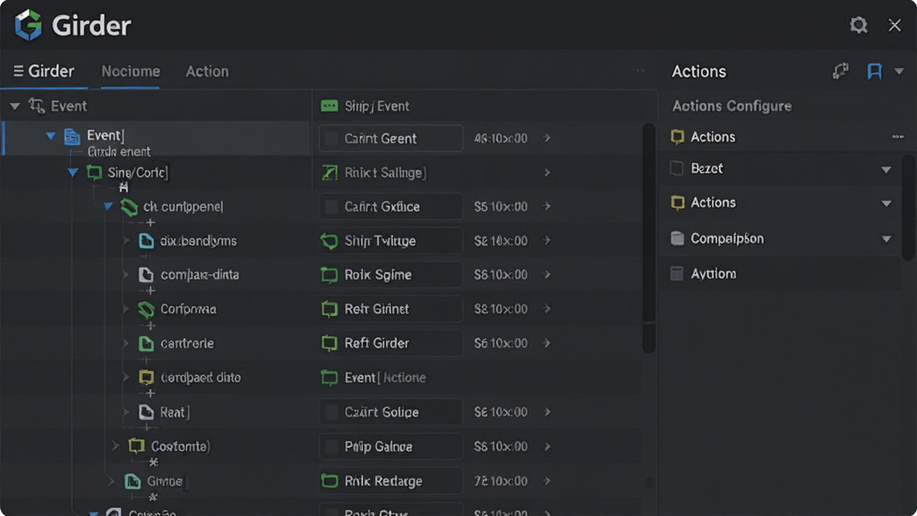Image resolution: width=917 pixels, height=516 pixels.
Task: Click the blue bookmark icon in Actions panel
Action: click(x=874, y=72)
